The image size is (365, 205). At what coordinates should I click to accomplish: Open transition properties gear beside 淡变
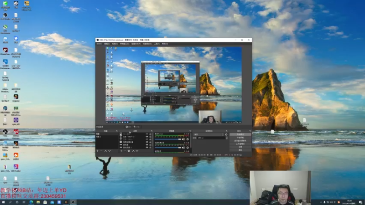tap(226, 134)
